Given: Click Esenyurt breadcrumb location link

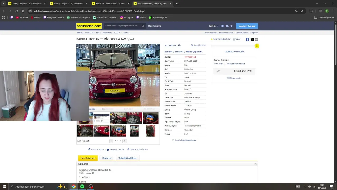Looking at the screenshot, I should (179, 52).
